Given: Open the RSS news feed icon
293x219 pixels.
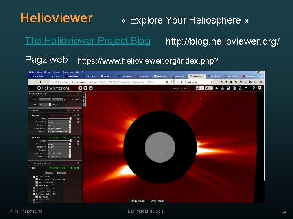Looking at the screenshot, I should point(216,88).
